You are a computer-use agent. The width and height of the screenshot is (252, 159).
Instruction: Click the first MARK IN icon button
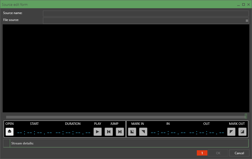[x=132, y=132]
